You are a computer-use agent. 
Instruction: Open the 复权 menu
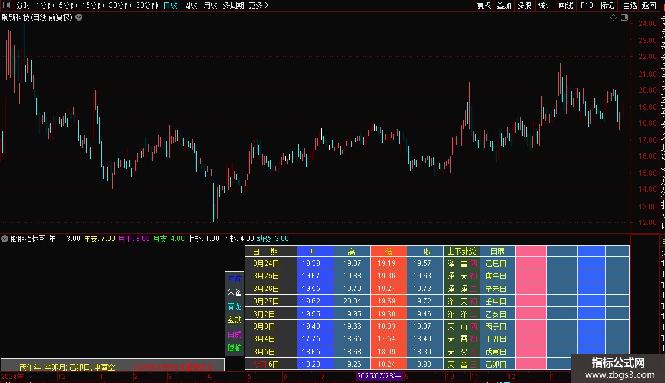point(484,5)
